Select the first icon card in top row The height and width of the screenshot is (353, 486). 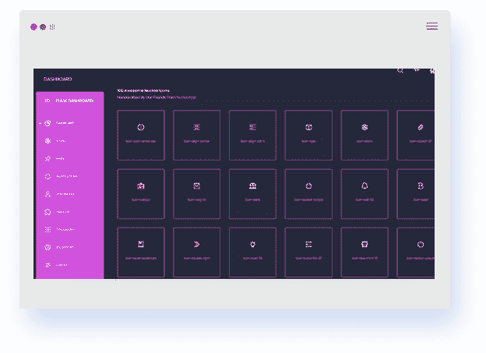tap(141, 134)
